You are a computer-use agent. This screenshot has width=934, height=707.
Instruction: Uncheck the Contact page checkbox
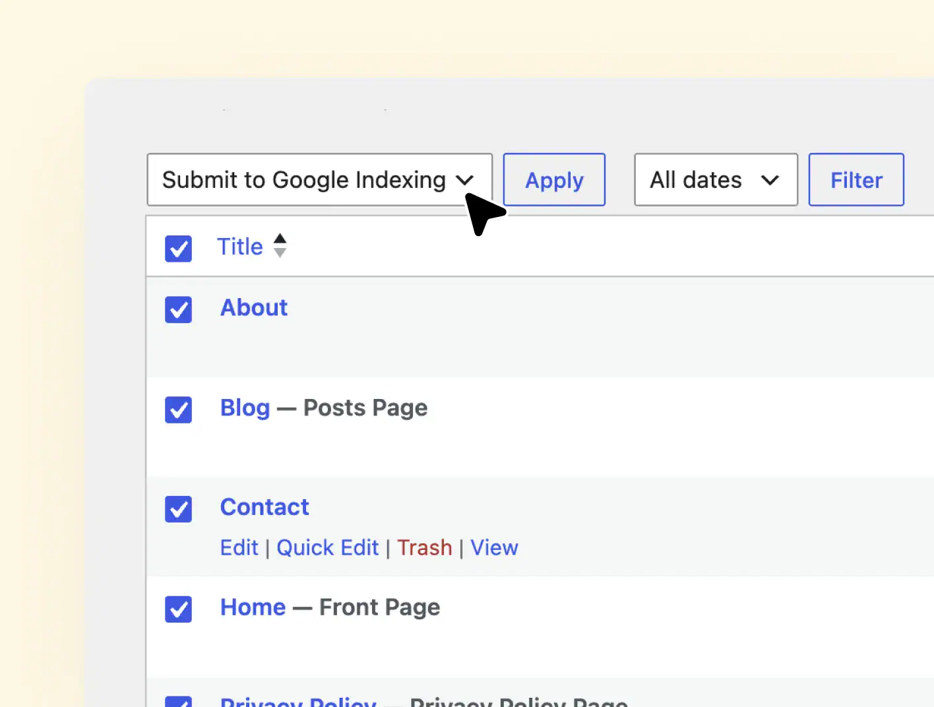(178, 509)
